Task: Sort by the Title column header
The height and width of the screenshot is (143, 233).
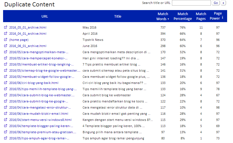Action: (x=118, y=16)
